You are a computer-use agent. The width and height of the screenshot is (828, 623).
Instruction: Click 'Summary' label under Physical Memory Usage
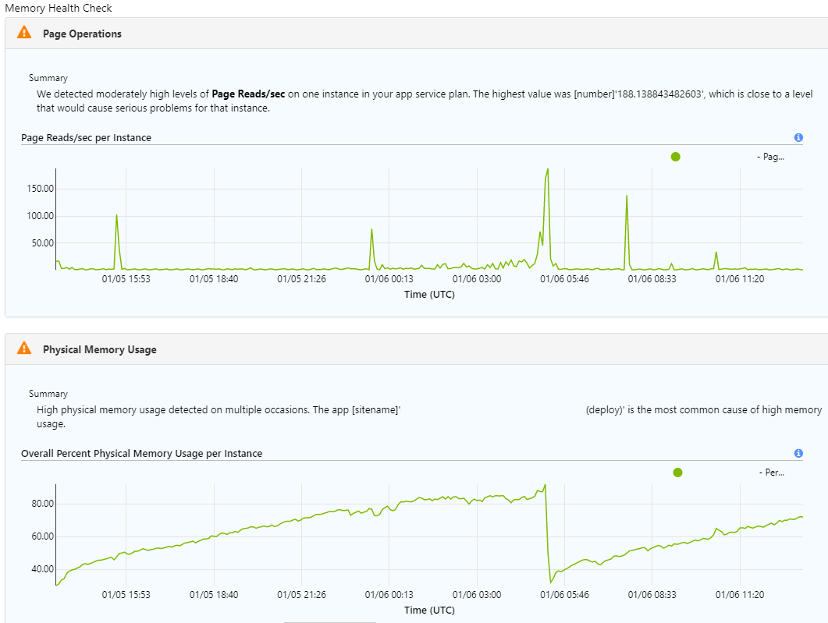tap(48, 394)
